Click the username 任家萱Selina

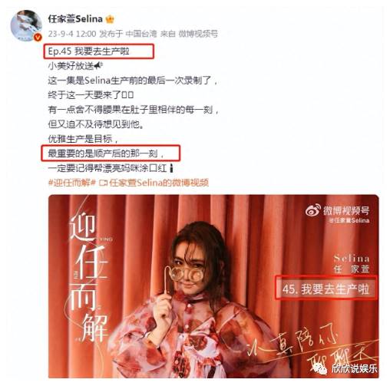75,18
